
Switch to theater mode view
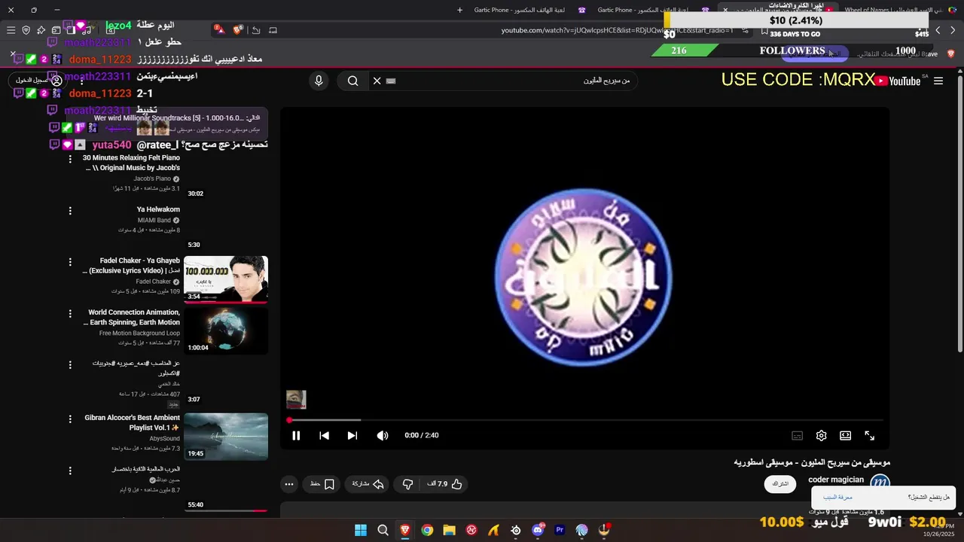coord(845,436)
